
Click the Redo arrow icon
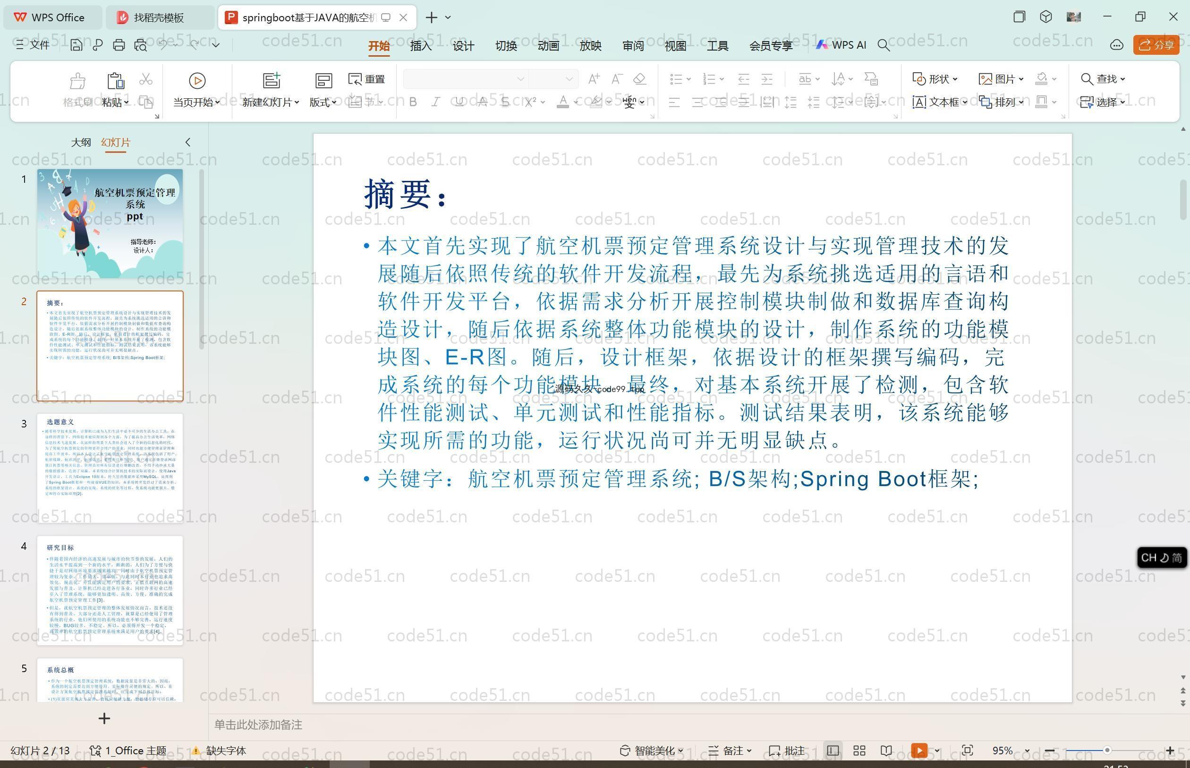coord(194,45)
